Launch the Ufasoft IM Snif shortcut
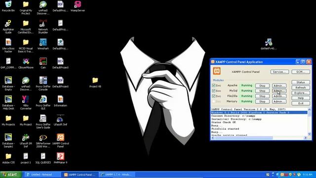 coord(26,140)
